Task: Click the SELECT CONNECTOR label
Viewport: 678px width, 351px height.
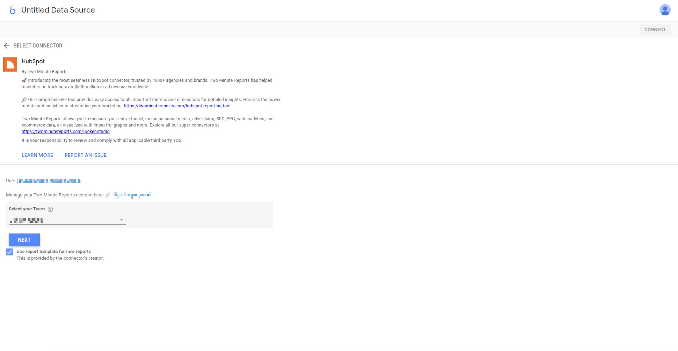Action: (38, 46)
